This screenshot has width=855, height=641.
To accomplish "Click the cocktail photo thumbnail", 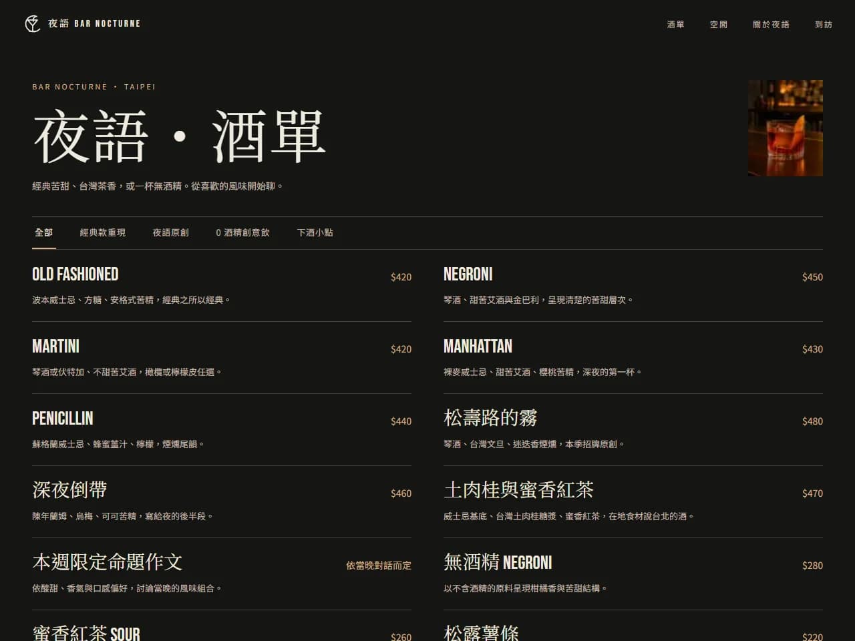I will pos(786,128).
